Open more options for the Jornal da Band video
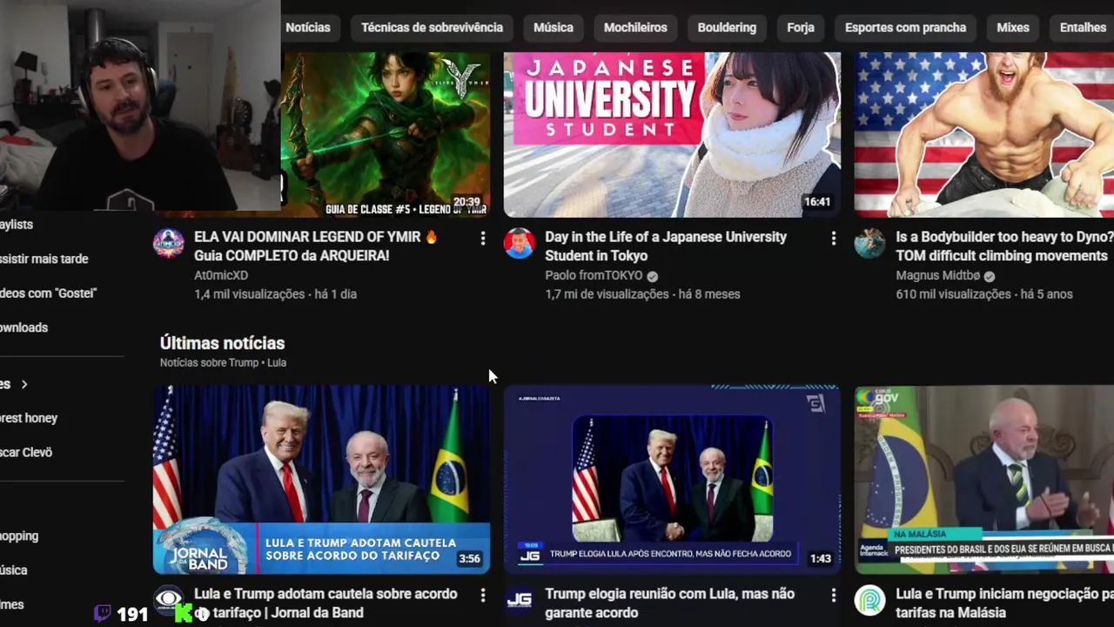The height and width of the screenshot is (627, 1114). 483,596
